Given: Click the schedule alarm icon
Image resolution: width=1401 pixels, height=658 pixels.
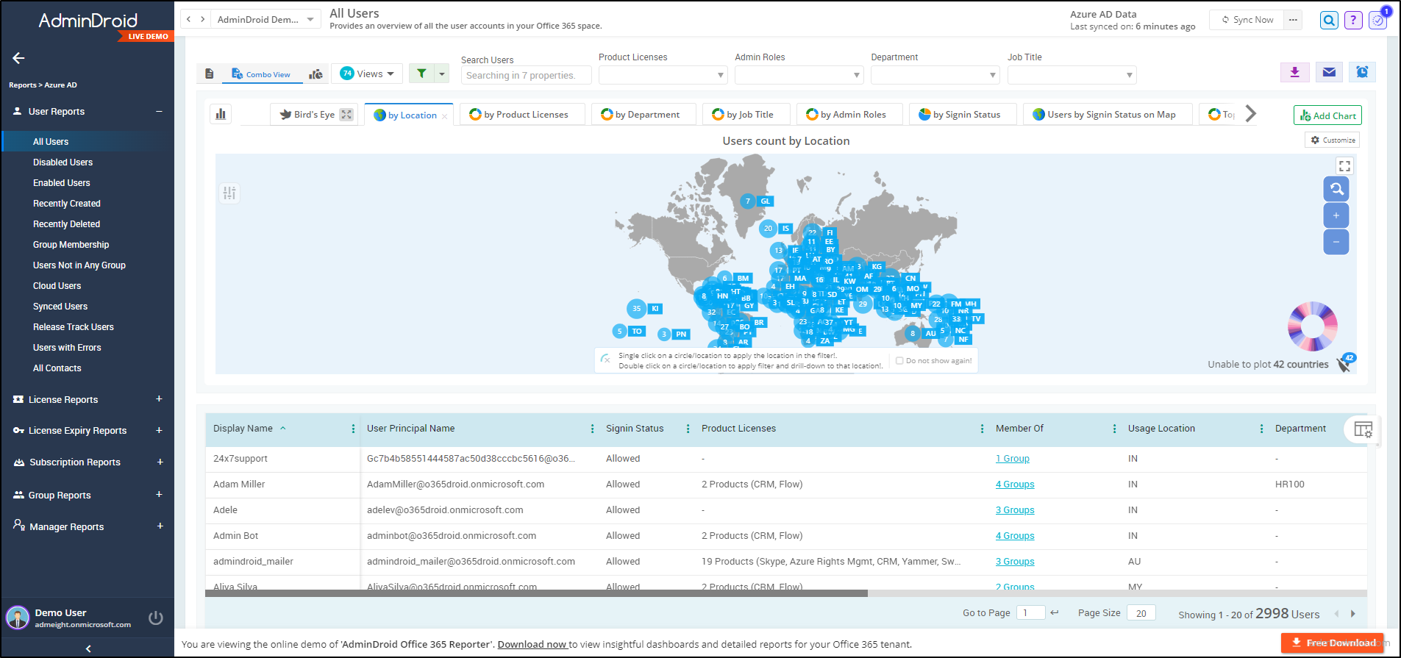Looking at the screenshot, I should (1362, 72).
